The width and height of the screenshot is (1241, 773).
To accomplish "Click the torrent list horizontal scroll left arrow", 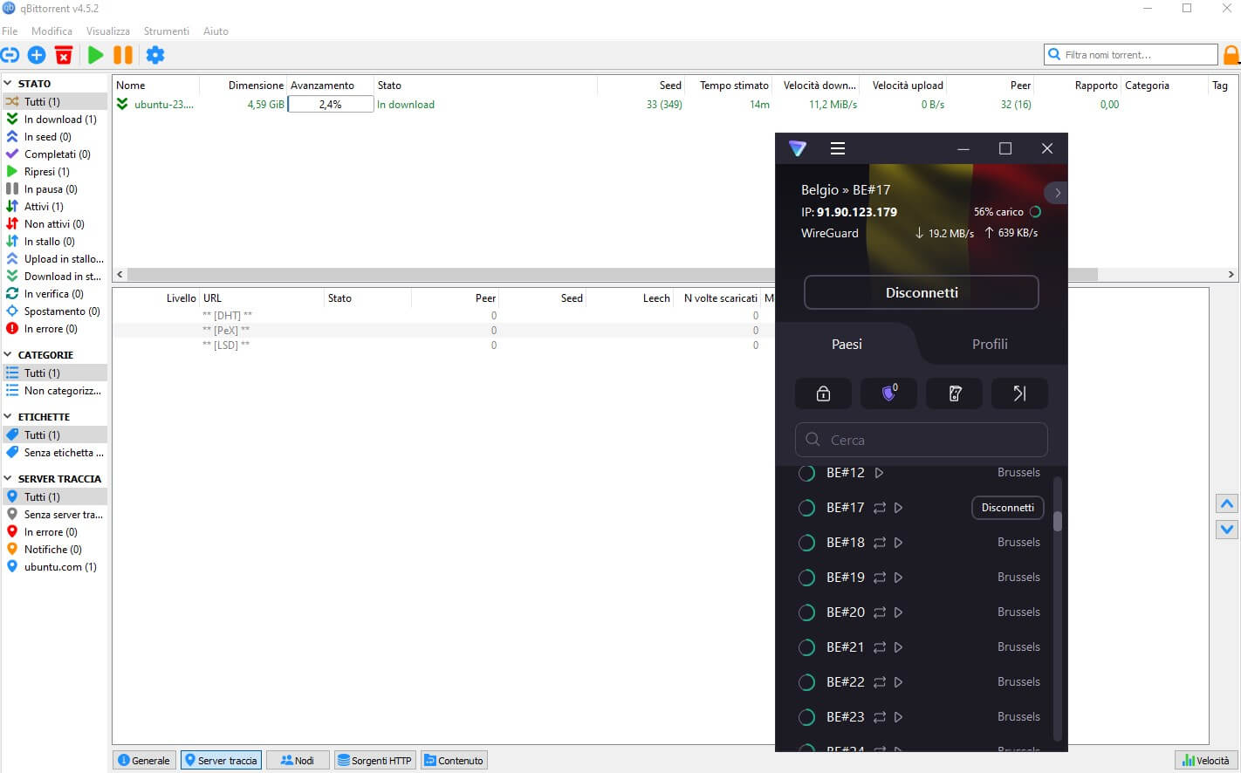I will 120,274.
